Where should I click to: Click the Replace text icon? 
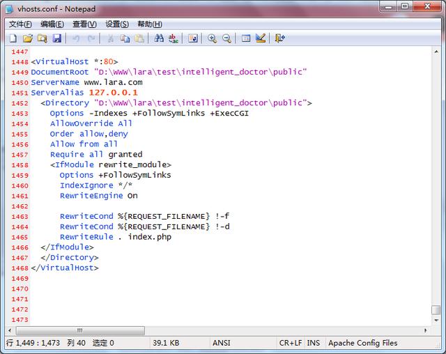pyautogui.click(x=174, y=38)
